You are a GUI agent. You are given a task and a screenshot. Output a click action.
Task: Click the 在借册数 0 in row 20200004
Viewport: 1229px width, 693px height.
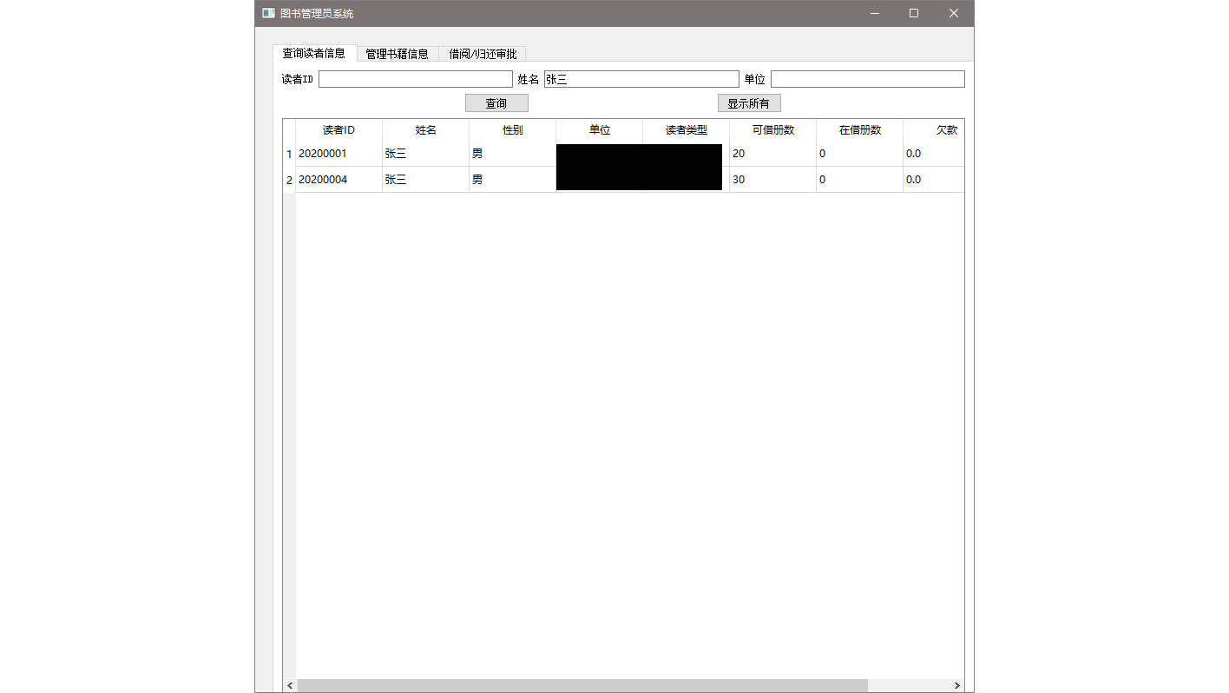coord(860,180)
